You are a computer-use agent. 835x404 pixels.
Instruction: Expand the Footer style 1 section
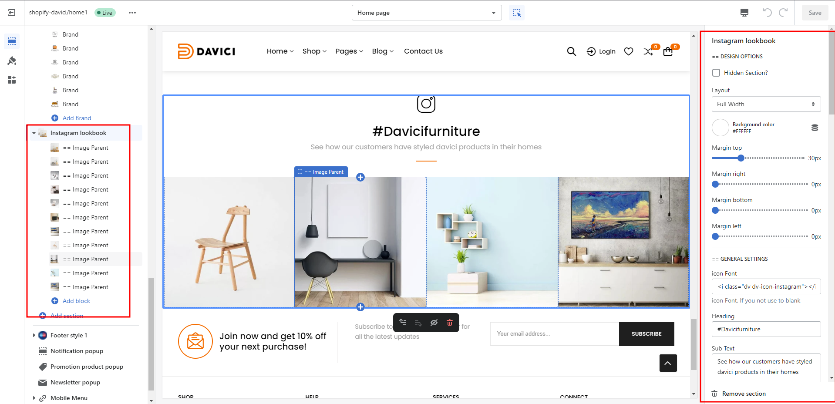click(x=34, y=335)
